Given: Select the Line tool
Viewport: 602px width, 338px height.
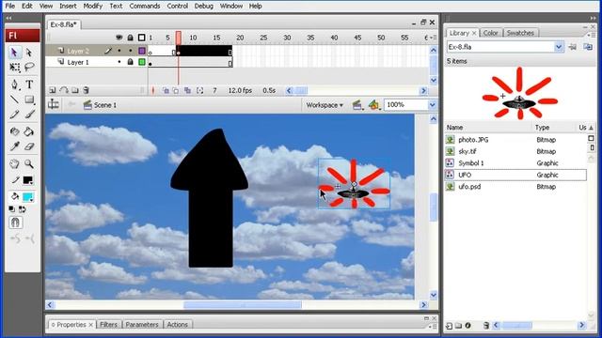Looking at the screenshot, I should (15, 100).
